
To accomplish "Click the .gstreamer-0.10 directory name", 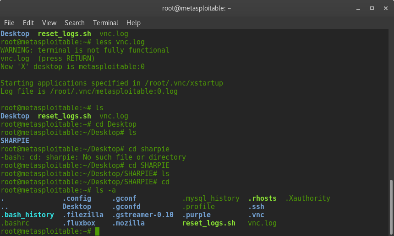I will point(143,215).
